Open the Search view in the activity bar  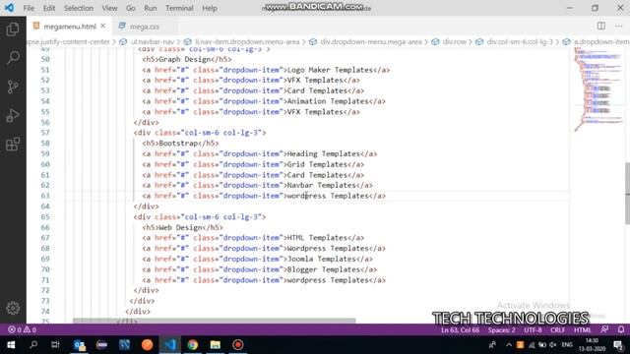coord(13,58)
